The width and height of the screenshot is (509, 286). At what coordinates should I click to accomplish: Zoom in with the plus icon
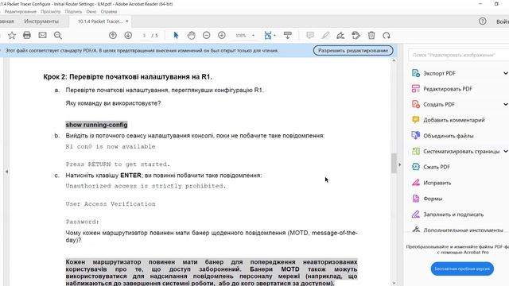pos(222,35)
